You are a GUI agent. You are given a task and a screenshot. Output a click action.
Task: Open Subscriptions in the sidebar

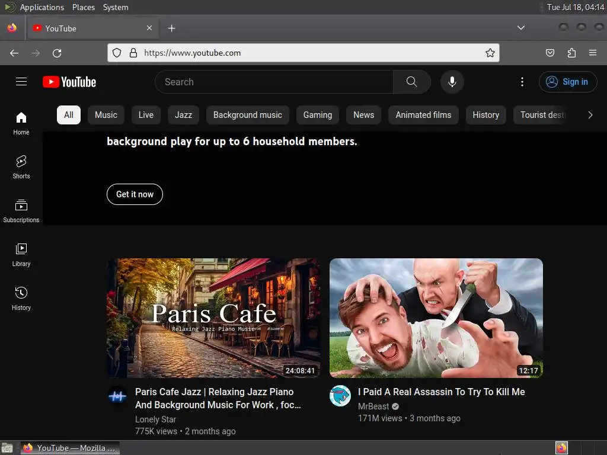click(x=21, y=211)
